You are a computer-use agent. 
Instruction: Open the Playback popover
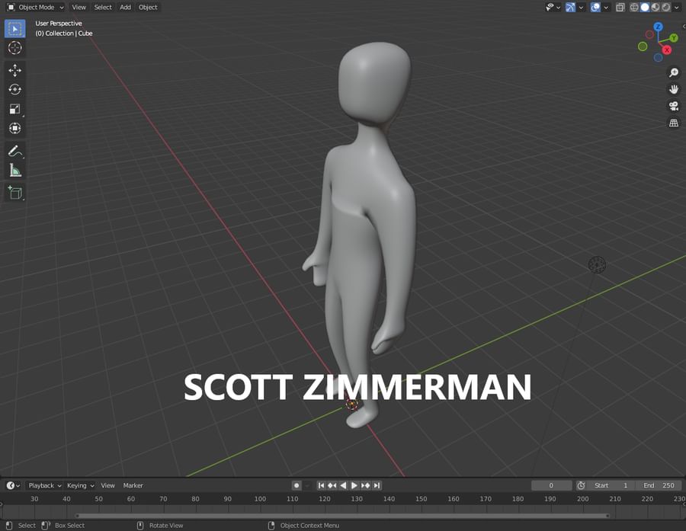45,485
